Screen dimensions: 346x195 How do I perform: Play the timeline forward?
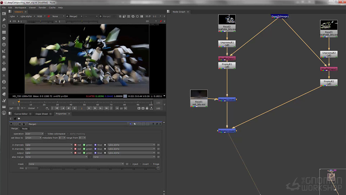click(x=89, y=108)
